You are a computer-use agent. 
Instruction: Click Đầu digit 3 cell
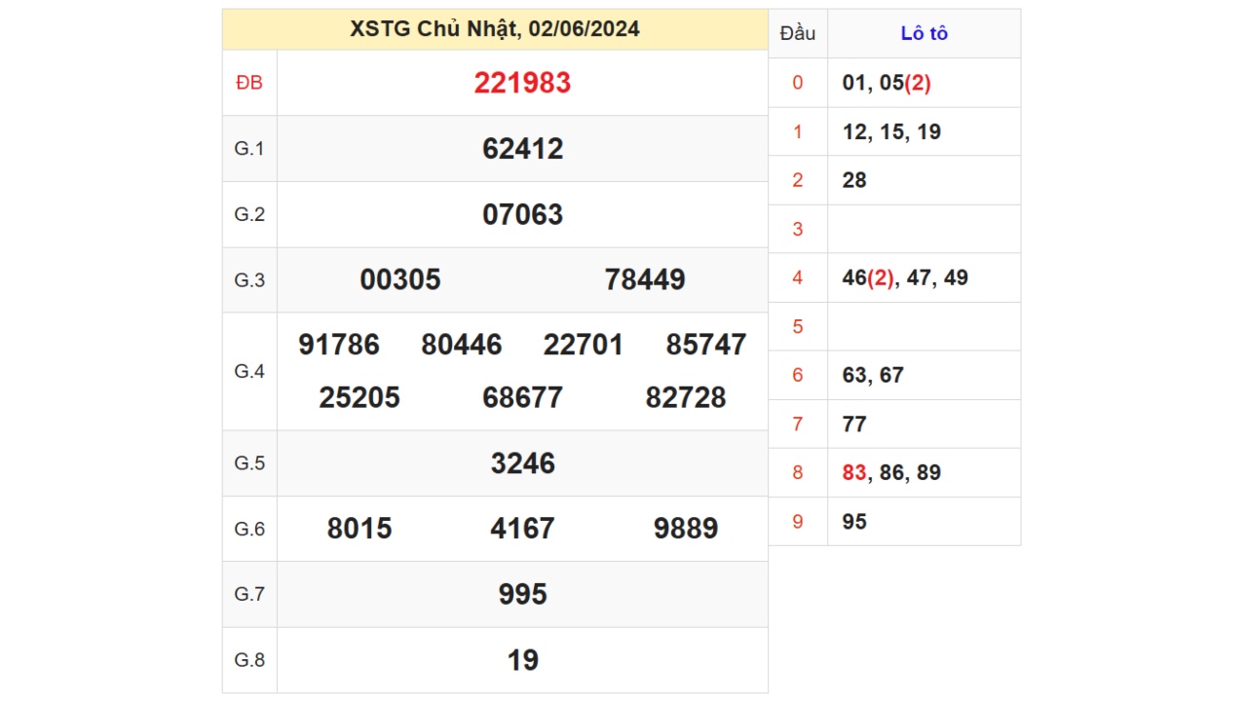798,229
